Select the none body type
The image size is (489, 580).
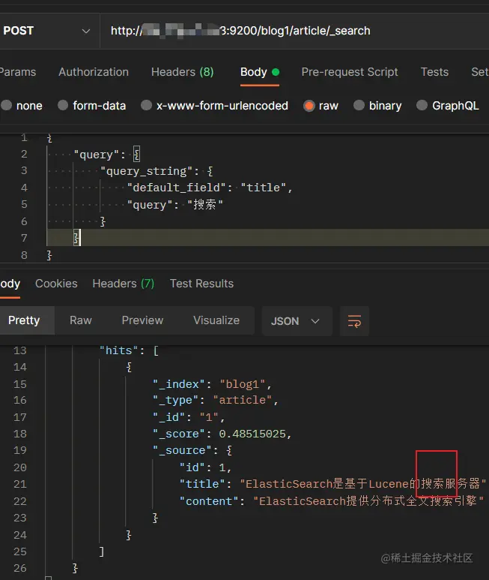[x=22, y=106]
